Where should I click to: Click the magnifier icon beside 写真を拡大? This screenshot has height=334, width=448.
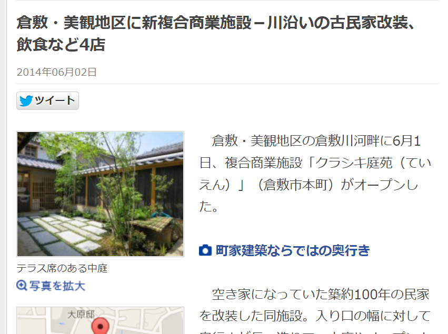[x=22, y=285]
